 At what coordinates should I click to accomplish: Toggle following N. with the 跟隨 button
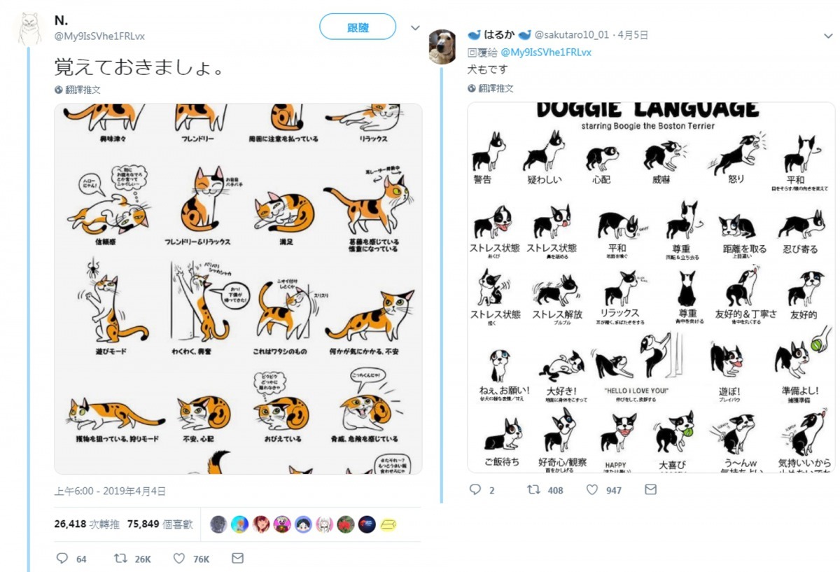[357, 26]
